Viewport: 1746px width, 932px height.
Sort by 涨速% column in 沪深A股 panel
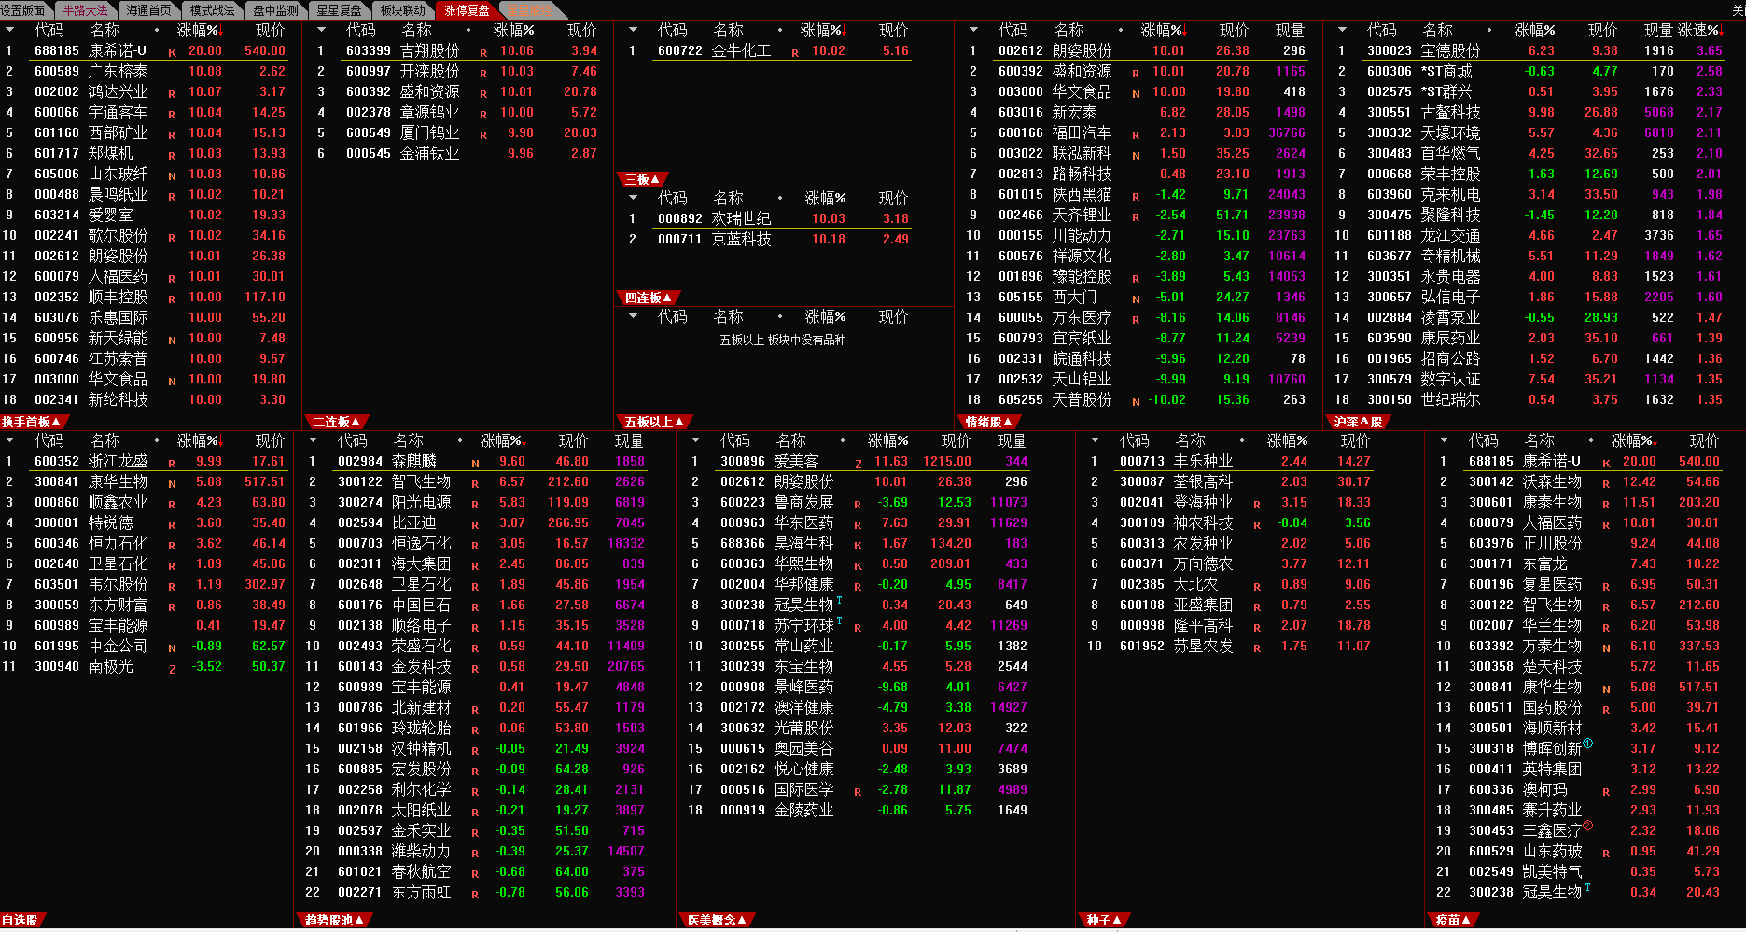tap(1700, 30)
